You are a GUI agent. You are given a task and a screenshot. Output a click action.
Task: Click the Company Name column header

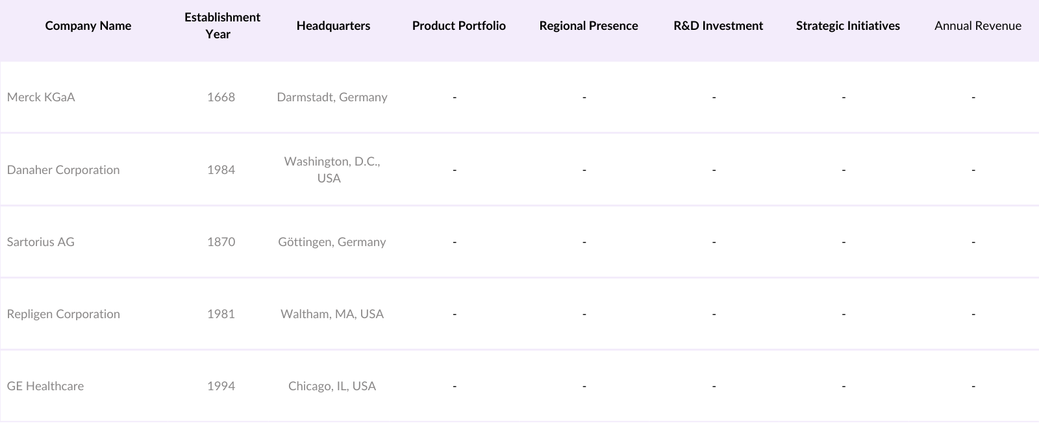tap(88, 26)
